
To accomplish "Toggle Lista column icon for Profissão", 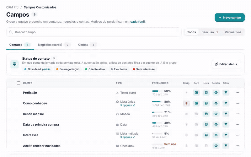I will (x=206, y=93).
